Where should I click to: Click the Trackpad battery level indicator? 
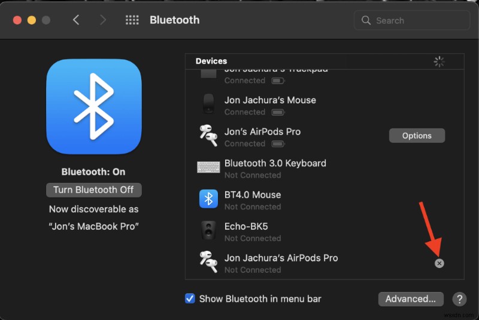(278, 81)
